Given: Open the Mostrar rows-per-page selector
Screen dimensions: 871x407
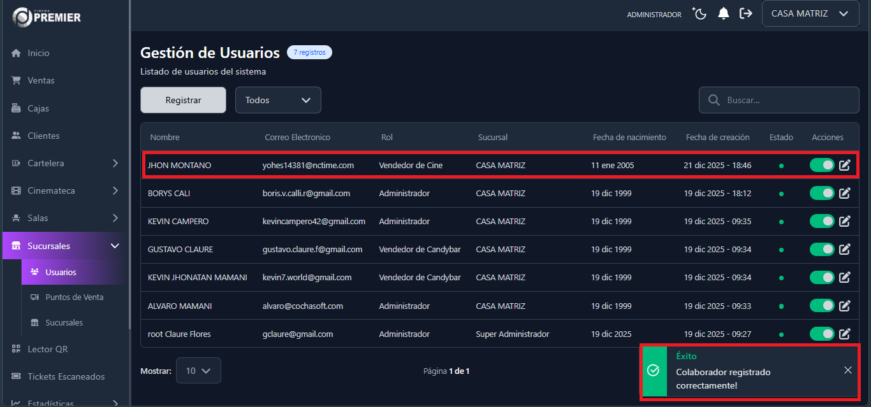Looking at the screenshot, I should [x=198, y=371].
